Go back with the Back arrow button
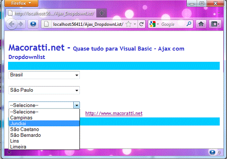This screenshot has width=227, height=159. 12,24
